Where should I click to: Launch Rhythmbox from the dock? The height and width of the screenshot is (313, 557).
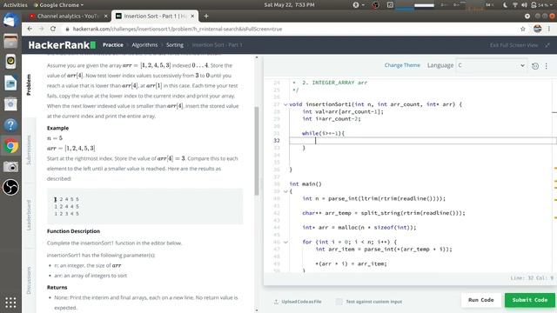coord(10,62)
